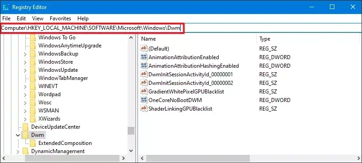Click the values pane scroll left arrow
The image size is (362, 163).
(x=142, y=158)
